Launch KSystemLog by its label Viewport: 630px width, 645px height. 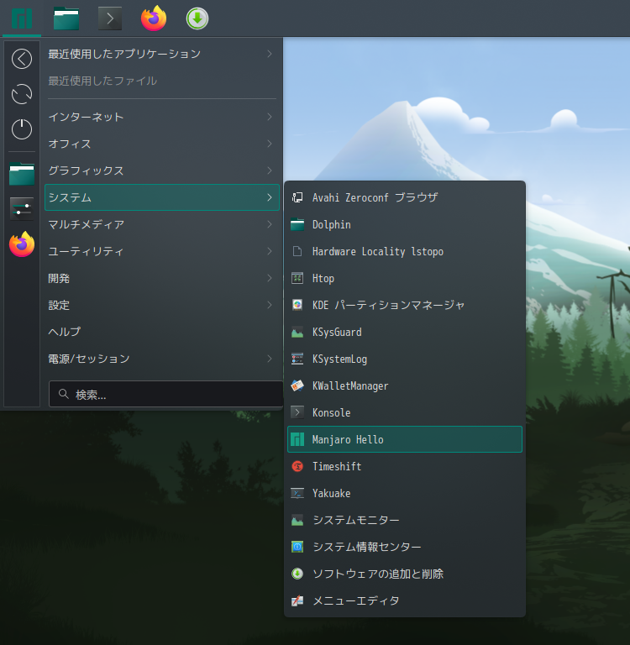click(339, 359)
